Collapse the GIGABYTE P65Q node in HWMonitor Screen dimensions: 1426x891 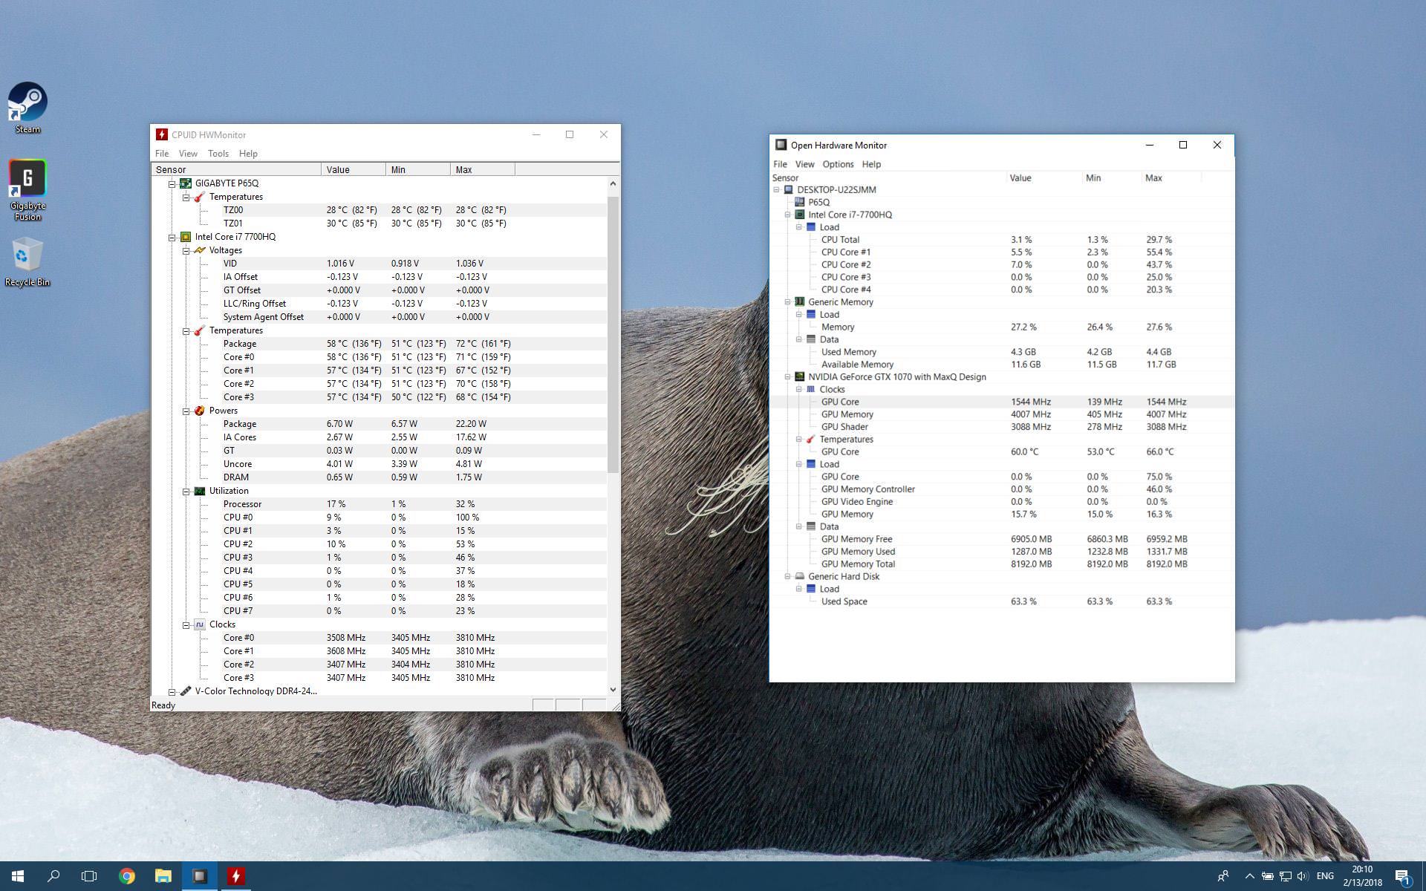(172, 184)
